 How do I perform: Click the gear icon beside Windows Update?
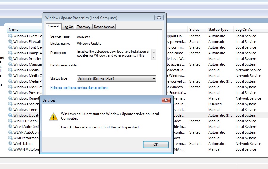point(10,115)
